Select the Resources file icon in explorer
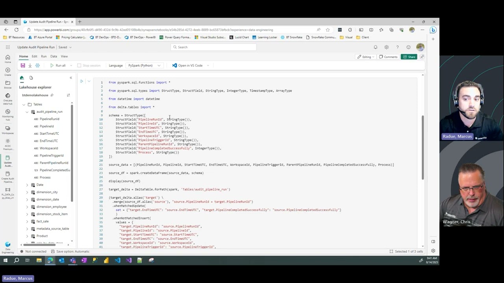 31,78
